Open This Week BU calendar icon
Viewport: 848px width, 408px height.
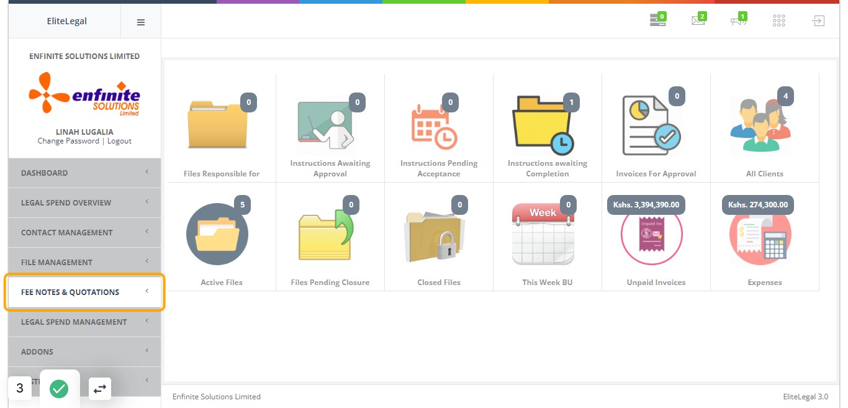point(543,234)
